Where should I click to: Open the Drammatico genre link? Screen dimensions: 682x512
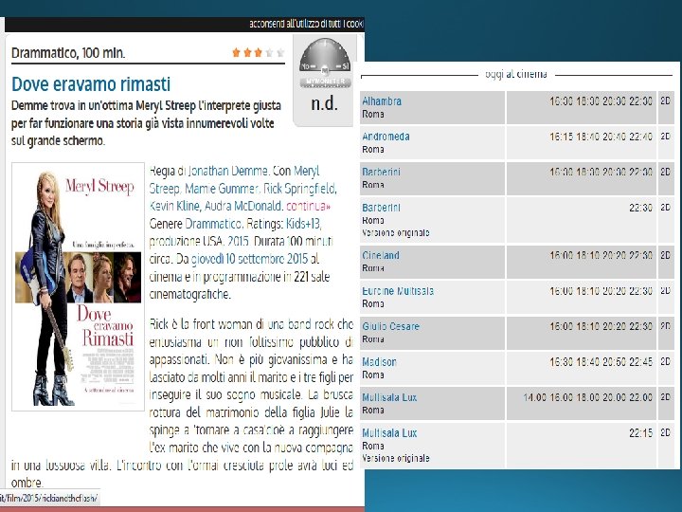point(213,224)
